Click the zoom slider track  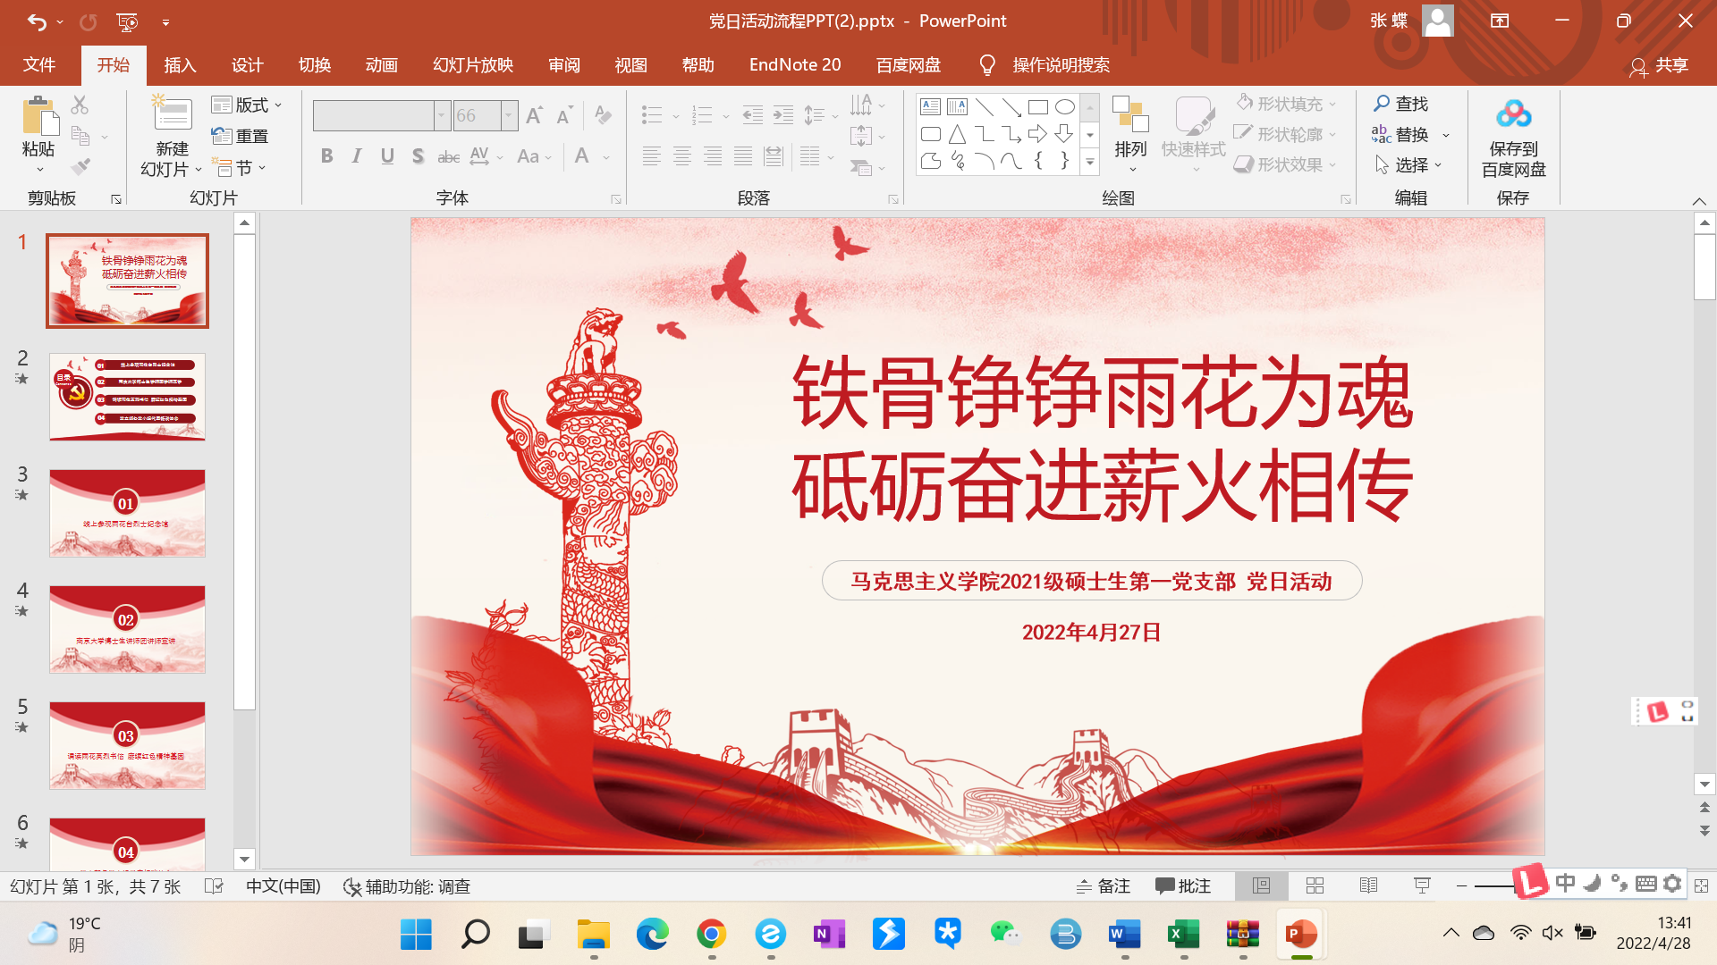point(1492,885)
